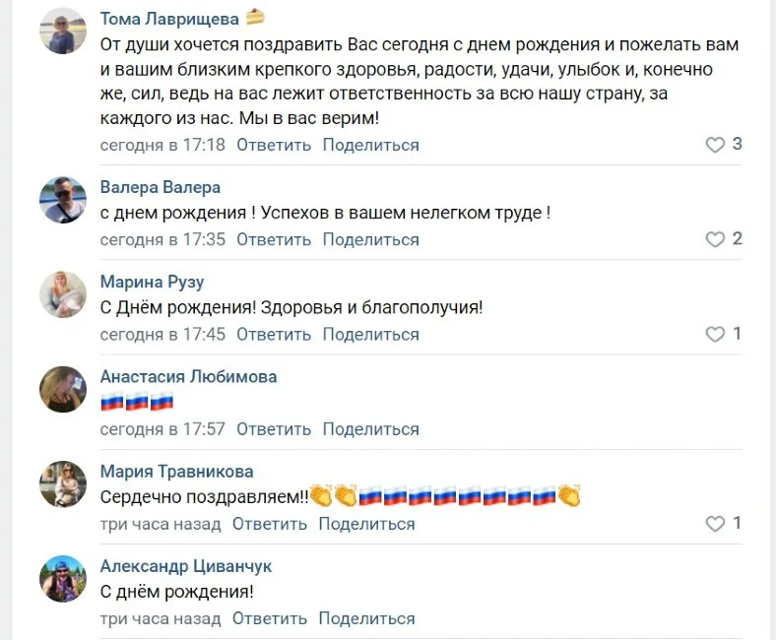Like Мария Травникова's comment heart icon
The height and width of the screenshot is (640, 776).
[715, 524]
